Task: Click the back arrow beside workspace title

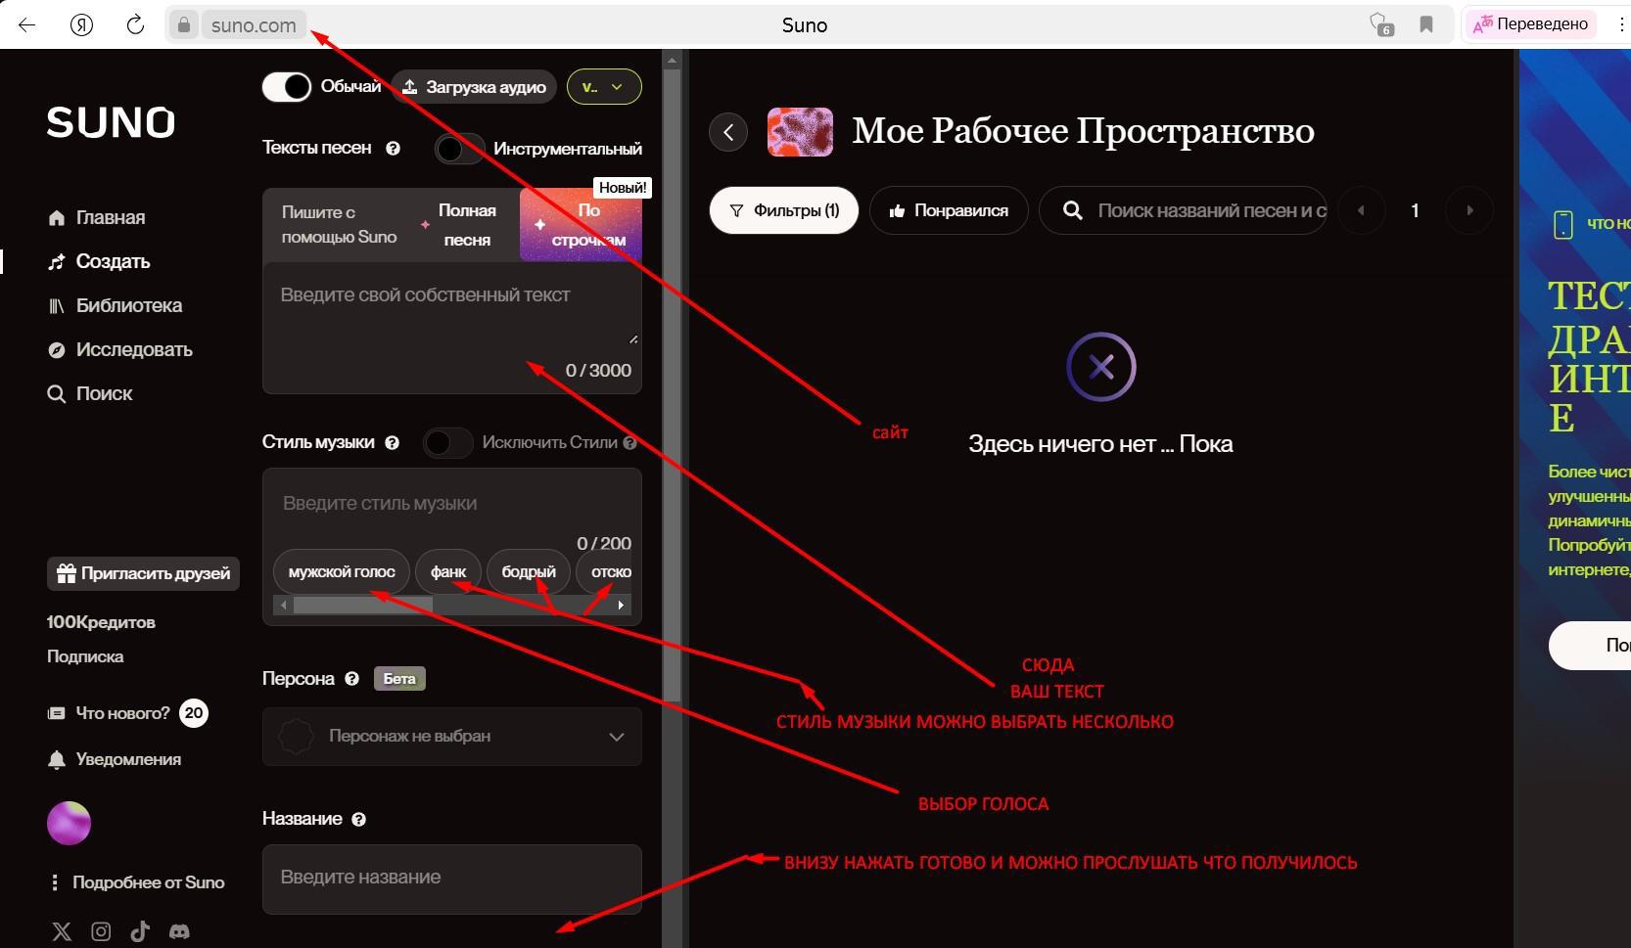Action: click(728, 132)
